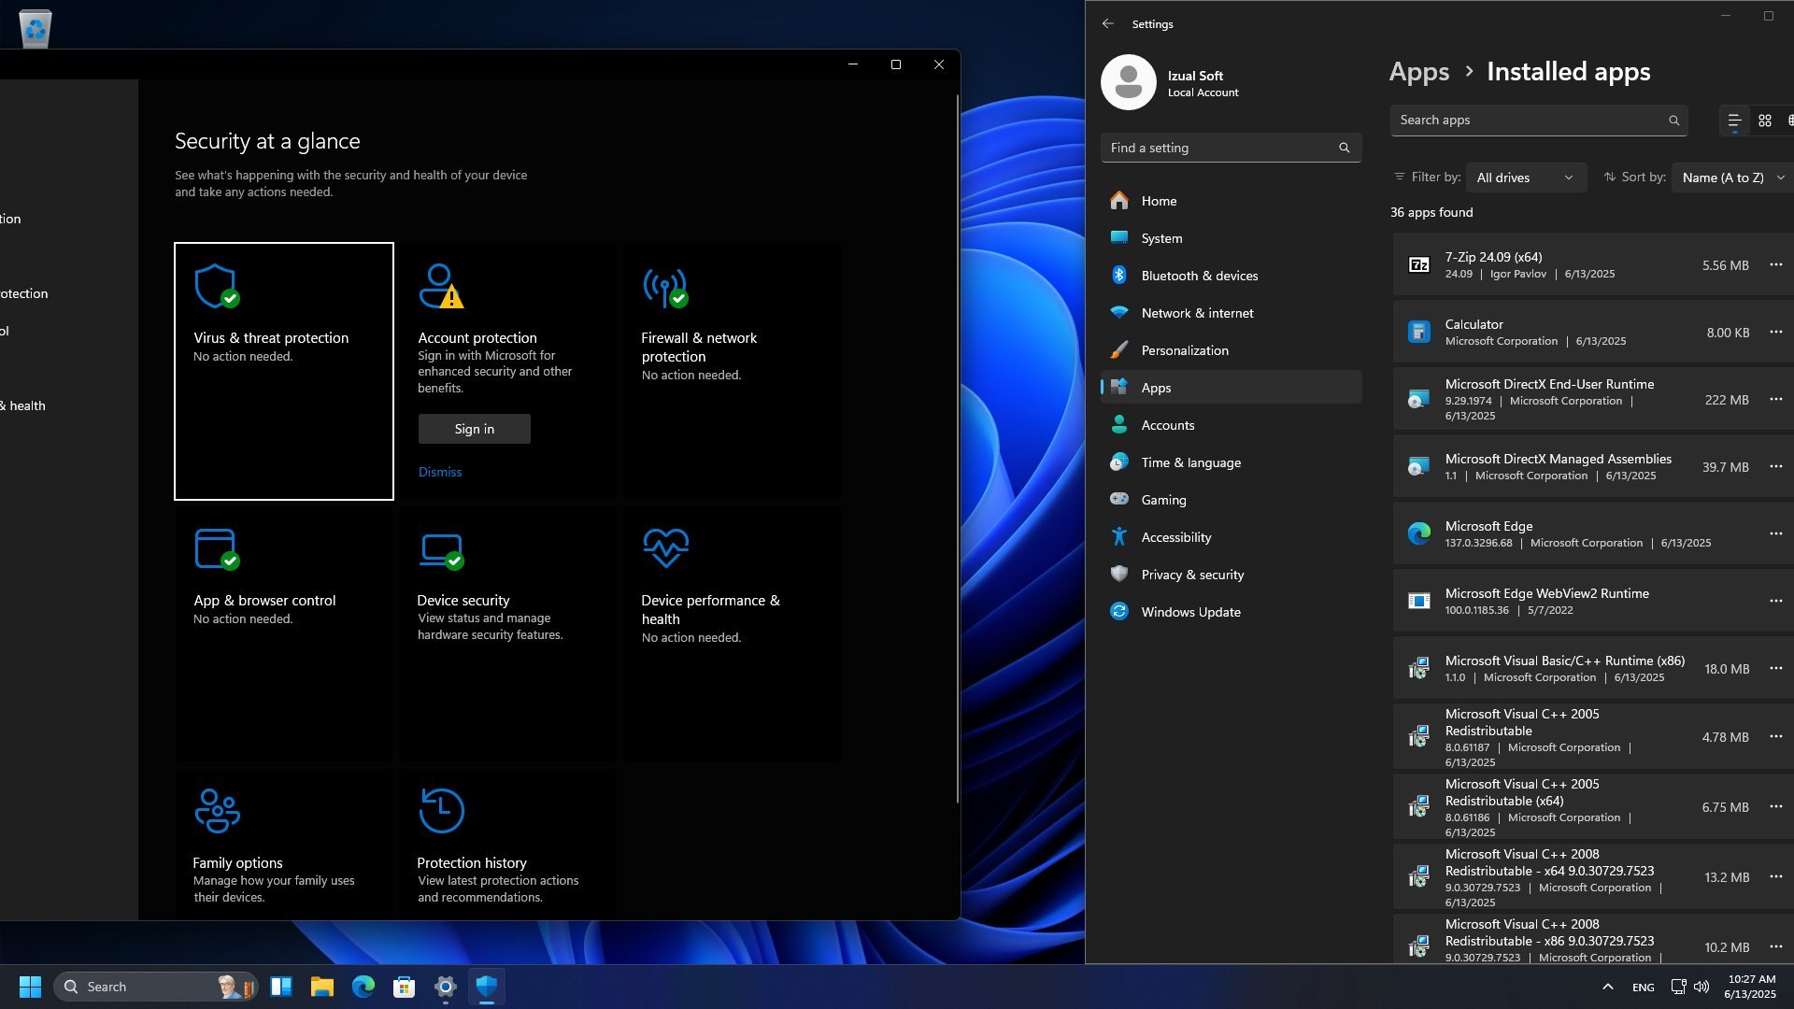Screen dimensions: 1794x1009
Task: Open Recycle Bin on desktop
Action: [x=36, y=28]
